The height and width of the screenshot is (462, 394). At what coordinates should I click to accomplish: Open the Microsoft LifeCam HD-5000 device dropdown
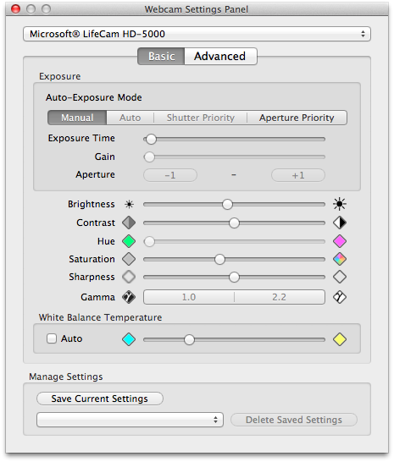click(197, 34)
